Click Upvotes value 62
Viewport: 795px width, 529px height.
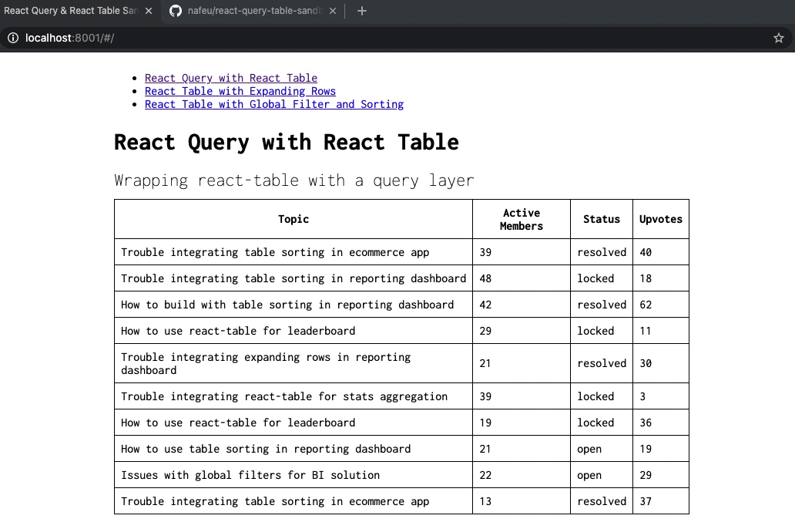pos(646,305)
